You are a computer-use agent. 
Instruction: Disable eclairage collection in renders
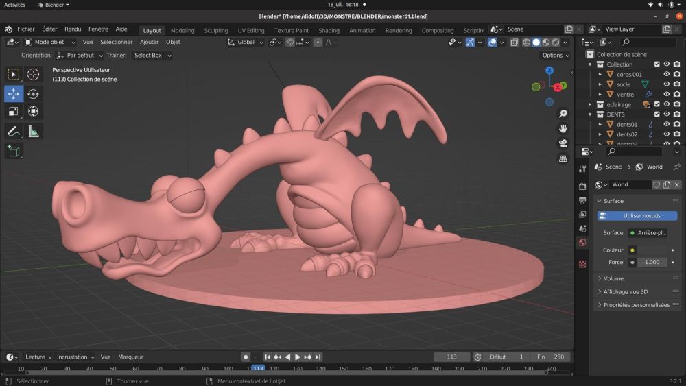[676, 104]
